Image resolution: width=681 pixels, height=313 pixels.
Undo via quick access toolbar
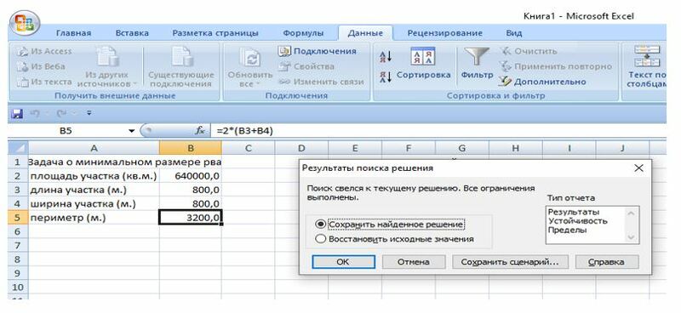[34, 113]
